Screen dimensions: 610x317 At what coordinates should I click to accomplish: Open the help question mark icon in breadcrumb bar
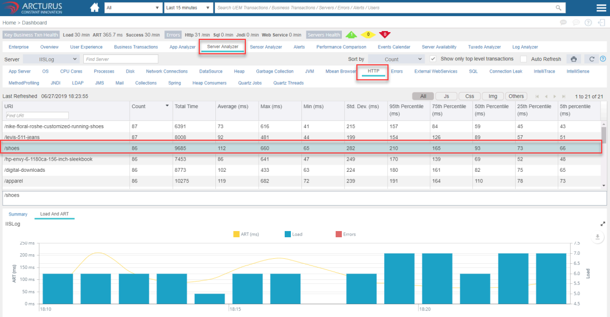pyautogui.click(x=588, y=23)
